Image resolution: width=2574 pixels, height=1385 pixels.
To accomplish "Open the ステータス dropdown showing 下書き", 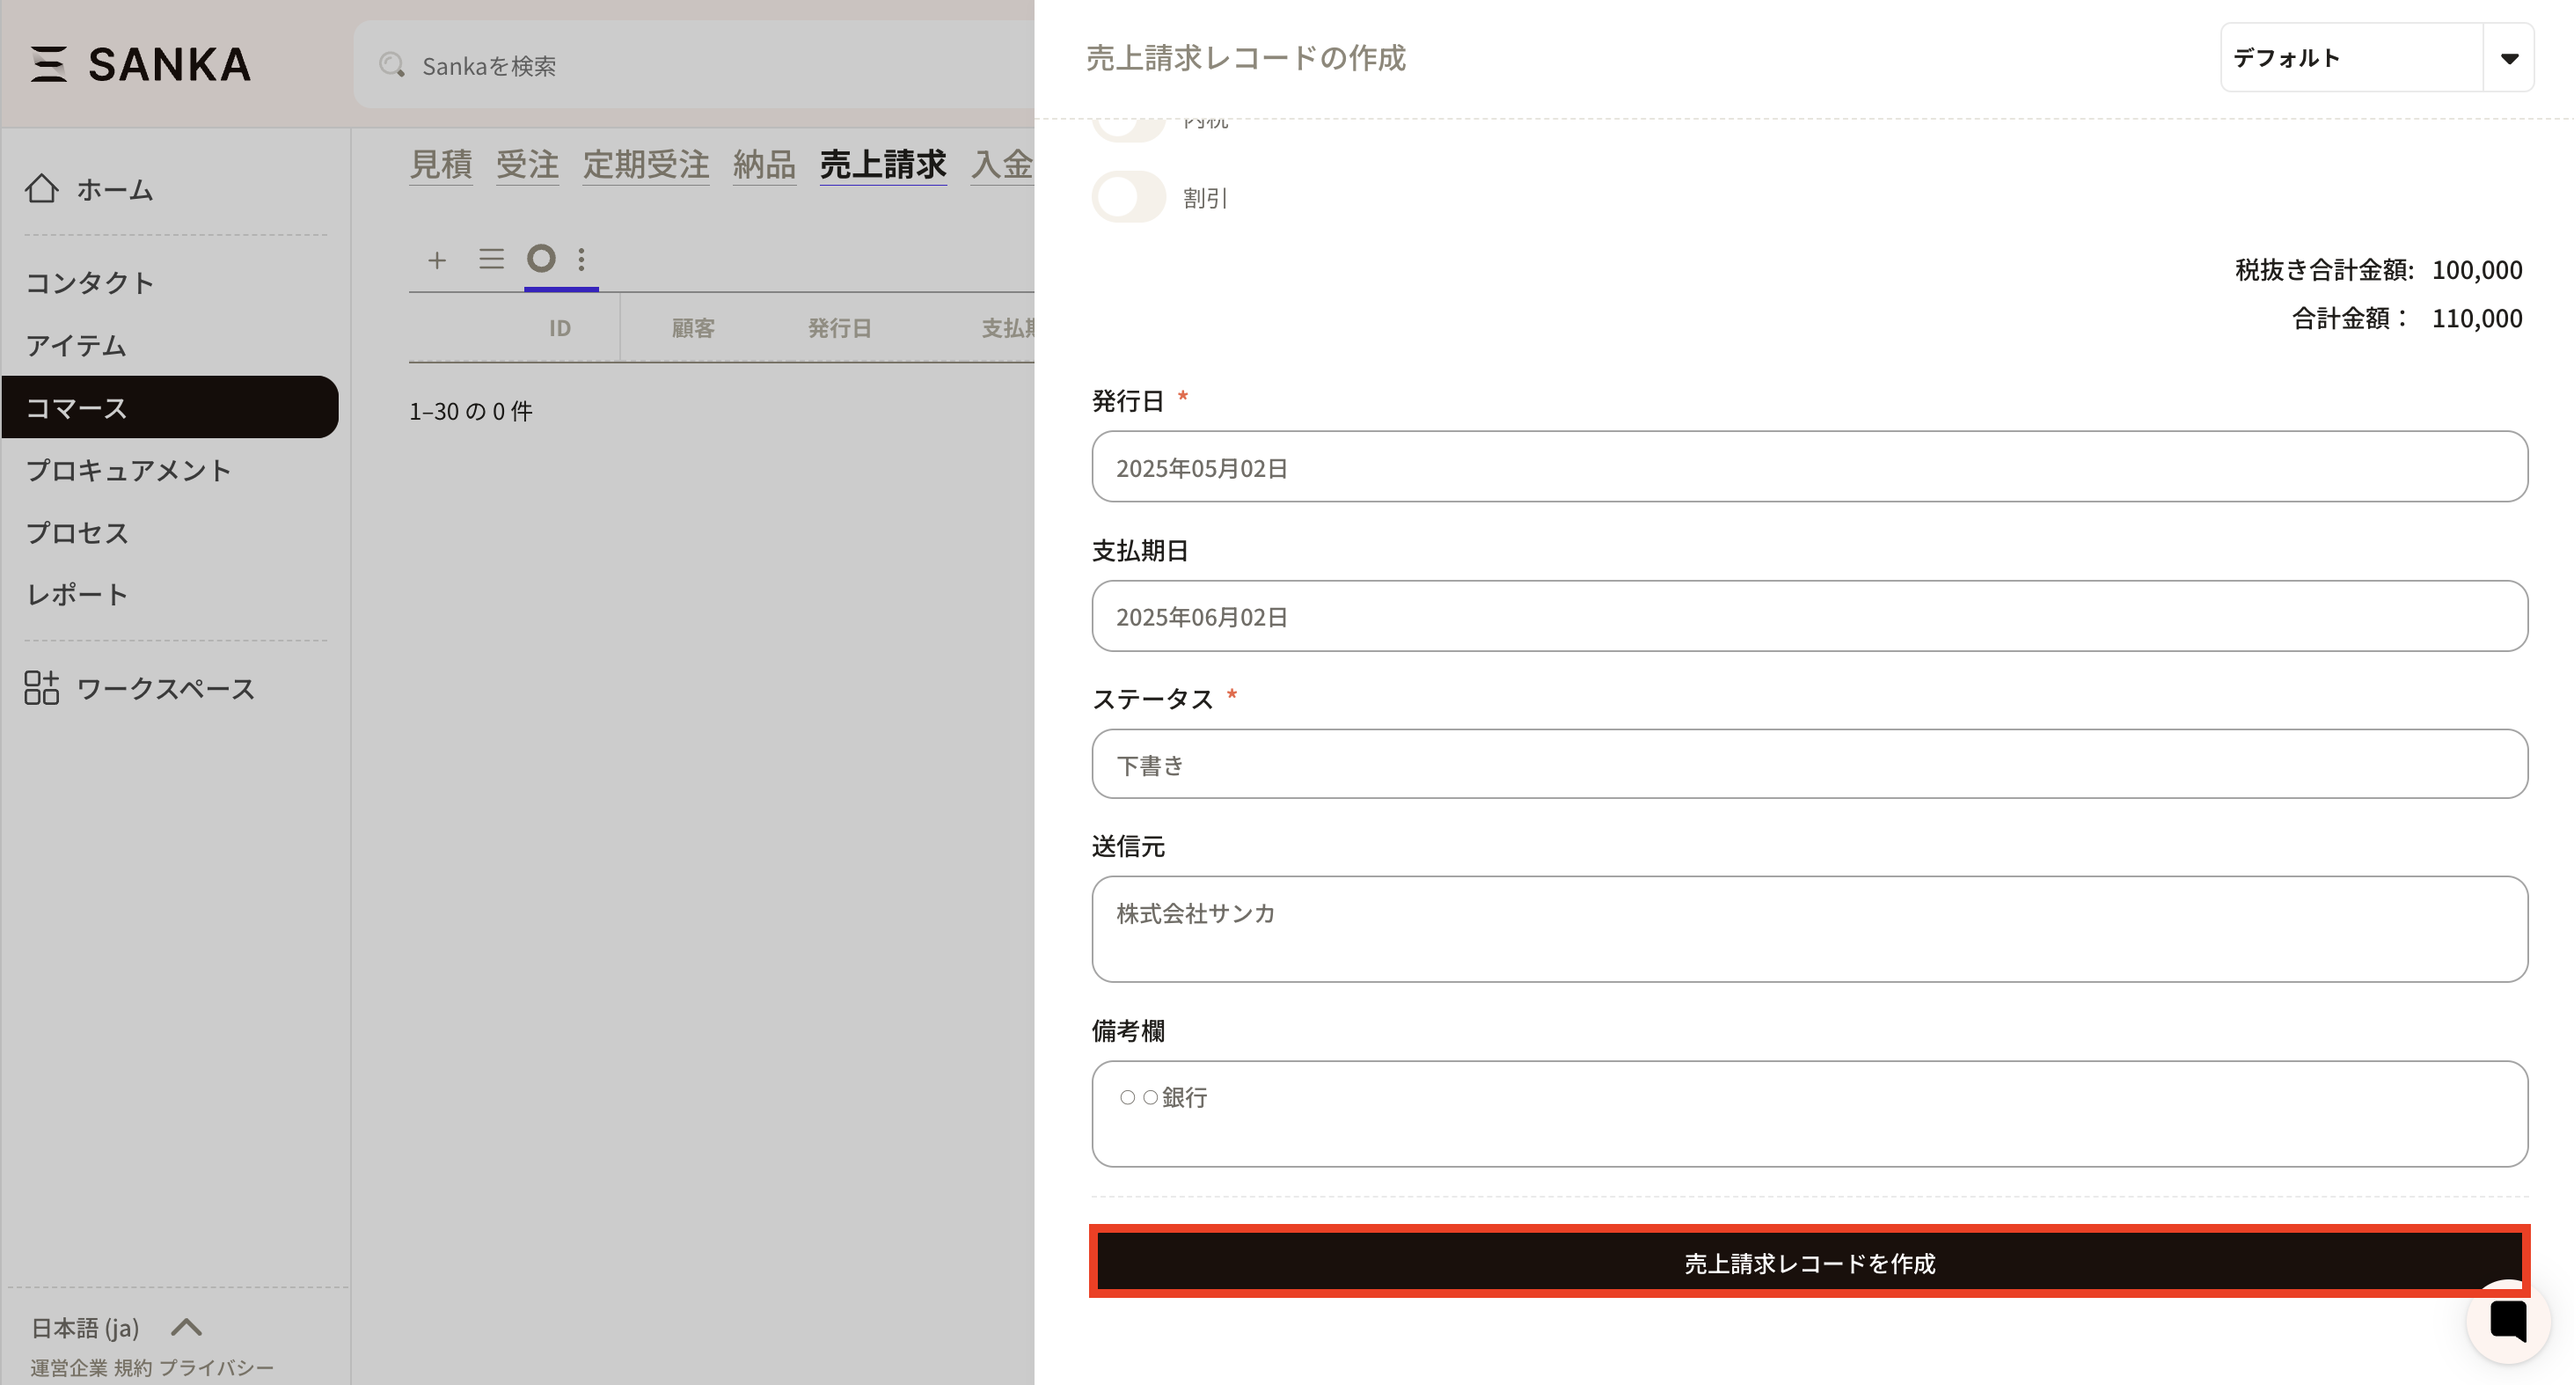I will click(1809, 765).
